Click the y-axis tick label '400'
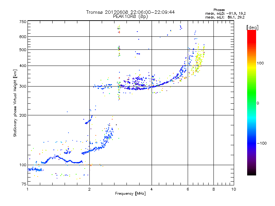This screenshot has width=275, height=206. 23,66
